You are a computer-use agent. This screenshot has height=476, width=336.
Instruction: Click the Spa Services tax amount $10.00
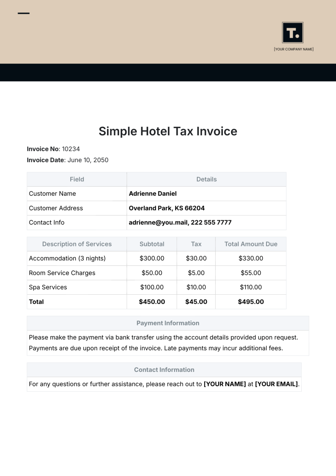pos(196,287)
